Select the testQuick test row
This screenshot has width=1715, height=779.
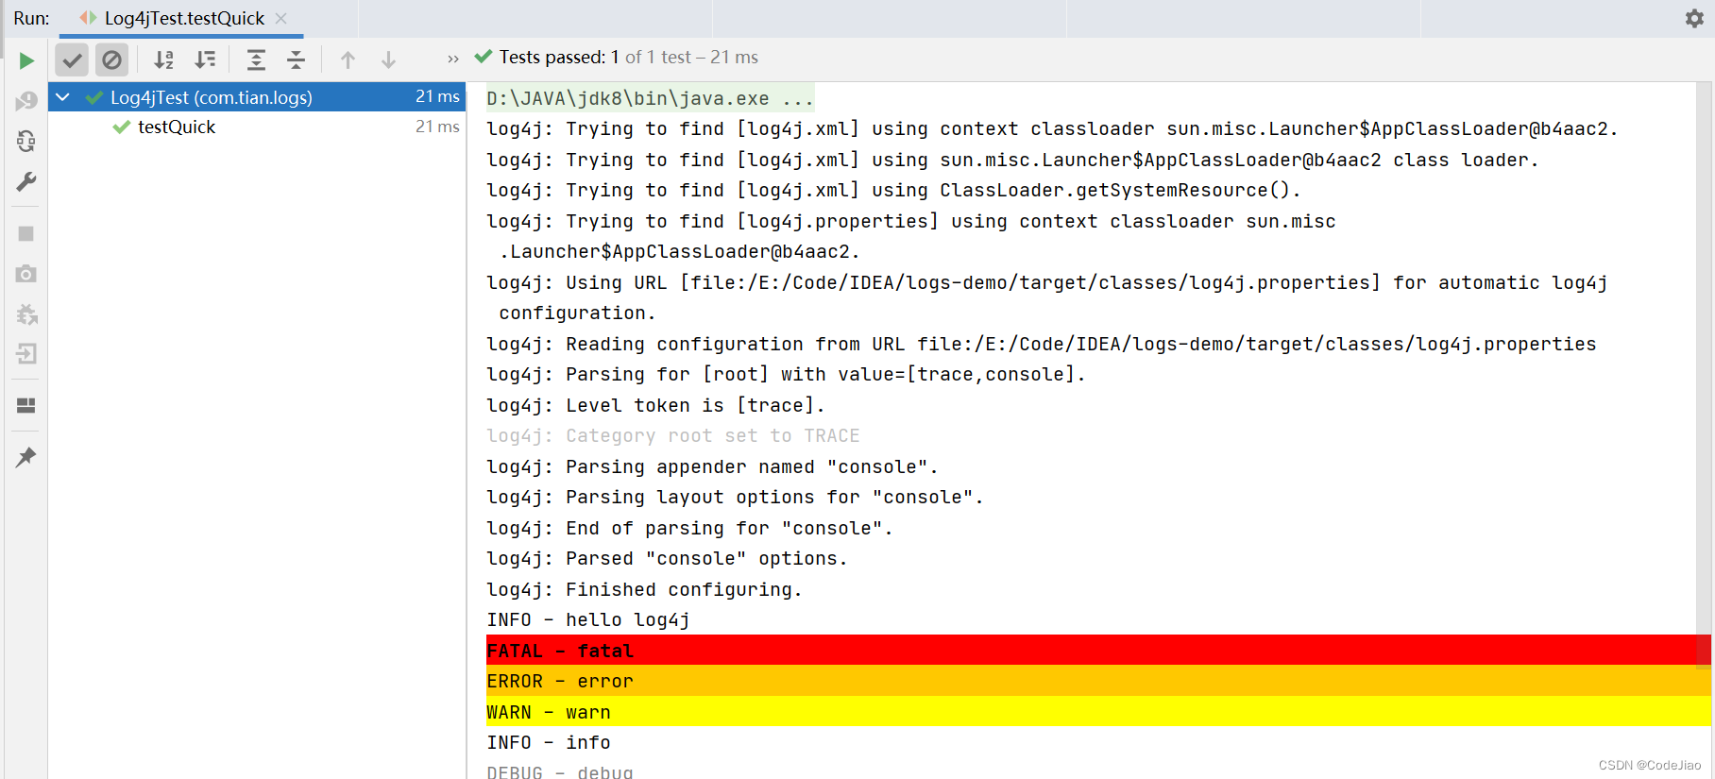click(257, 127)
